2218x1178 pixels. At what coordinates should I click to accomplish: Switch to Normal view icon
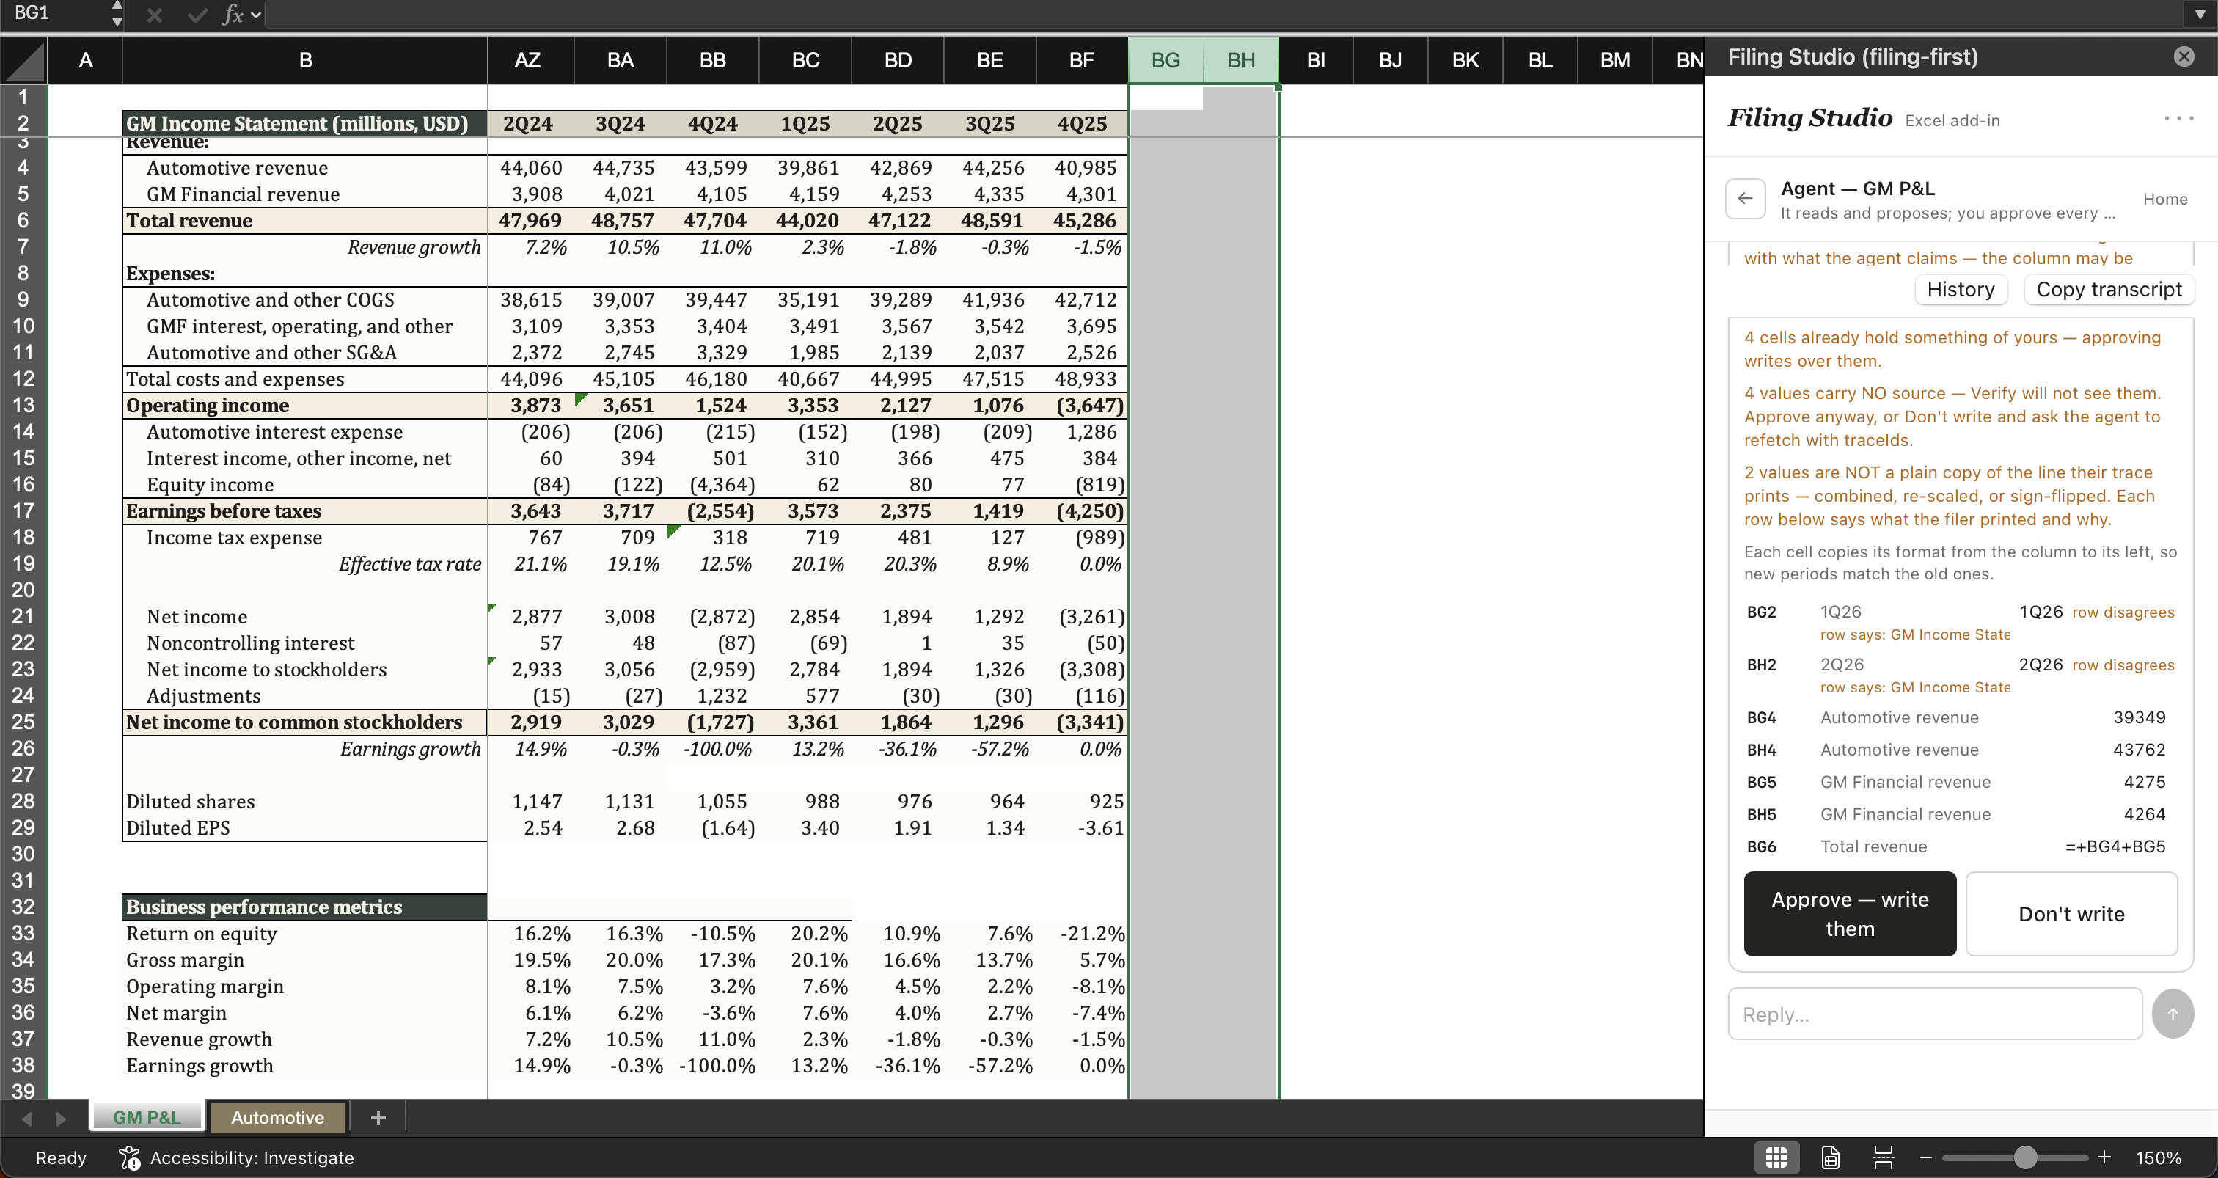1776,1157
